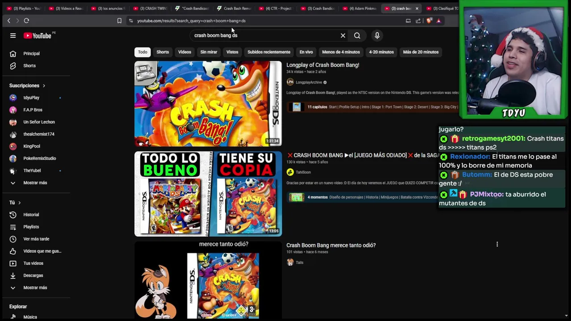This screenshot has height=321, width=571.
Task: Click the Longplay Crash Boom Bang thumbnail
Action: point(208,103)
